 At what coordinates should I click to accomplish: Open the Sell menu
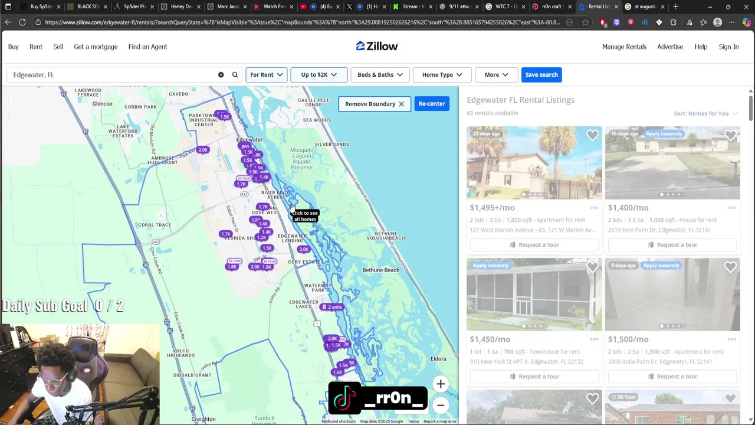coord(58,47)
